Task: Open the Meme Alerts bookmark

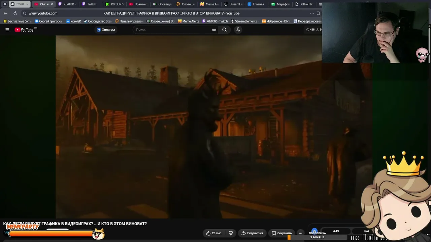Action: [189, 21]
